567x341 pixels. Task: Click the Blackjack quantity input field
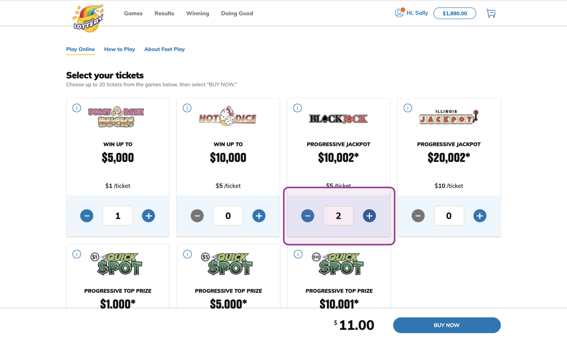pos(339,216)
